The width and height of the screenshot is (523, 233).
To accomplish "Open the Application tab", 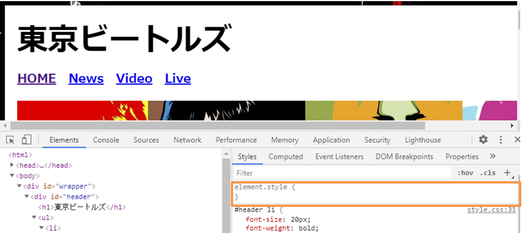I will (x=331, y=140).
